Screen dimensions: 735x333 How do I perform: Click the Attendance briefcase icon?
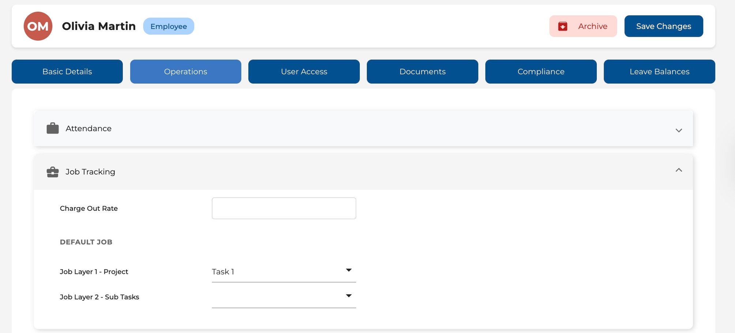(53, 128)
